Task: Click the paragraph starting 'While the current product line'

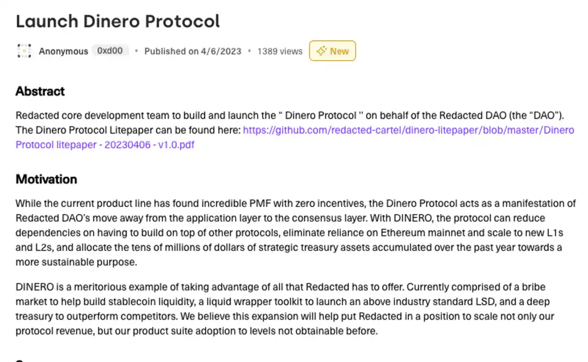Action: coord(296,232)
